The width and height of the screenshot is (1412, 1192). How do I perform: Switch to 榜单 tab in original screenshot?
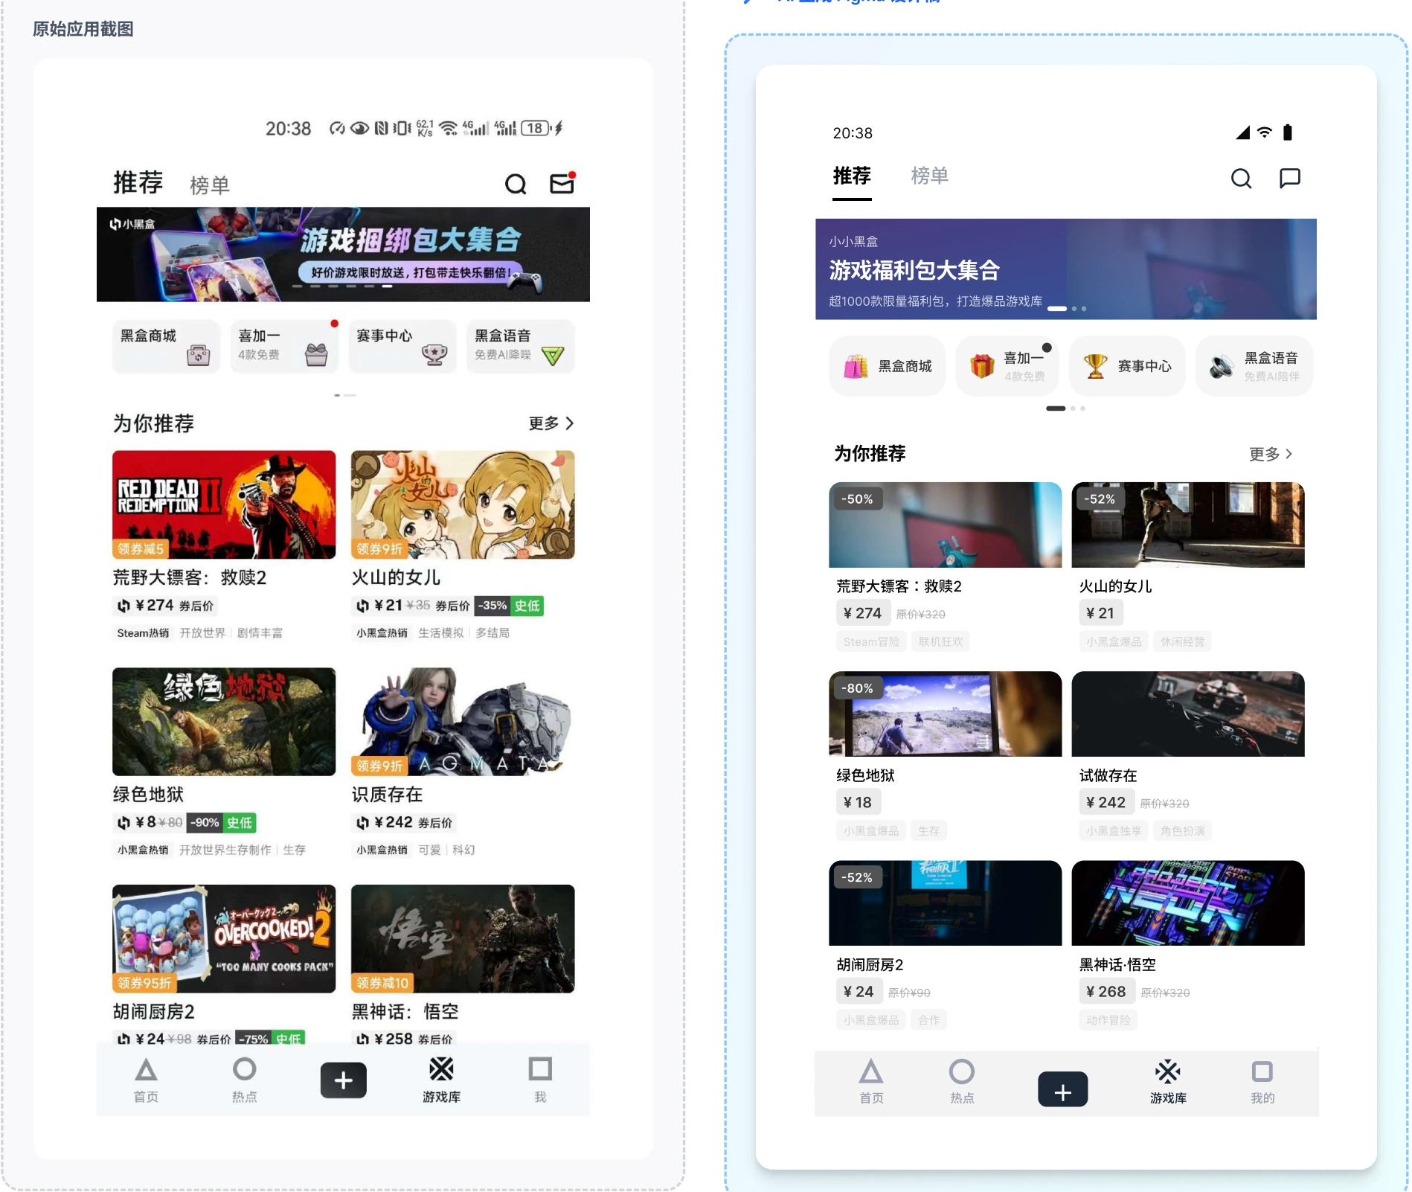pos(210,185)
